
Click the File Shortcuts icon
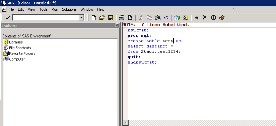pos(6,47)
